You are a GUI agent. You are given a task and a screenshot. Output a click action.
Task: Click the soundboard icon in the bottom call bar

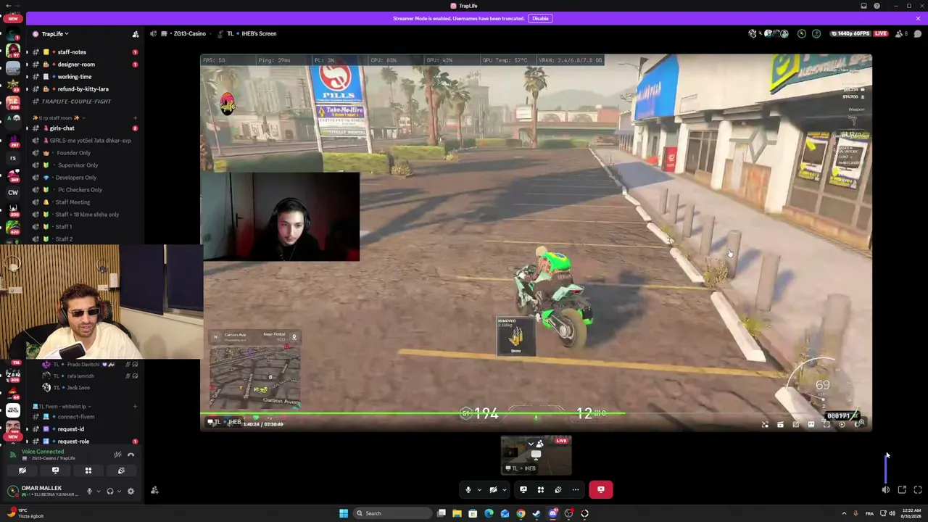point(558,490)
